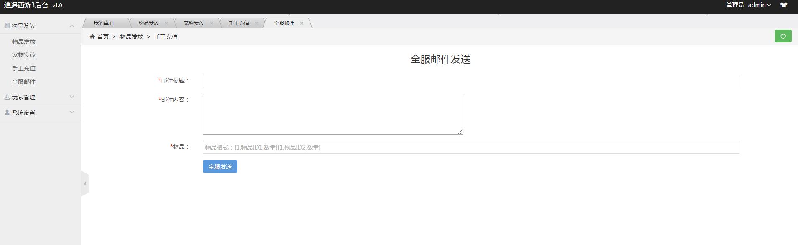Screen dimensions: 798x245
Task: Switch to the 我的桌面 tab
Action: pos(104,23)
